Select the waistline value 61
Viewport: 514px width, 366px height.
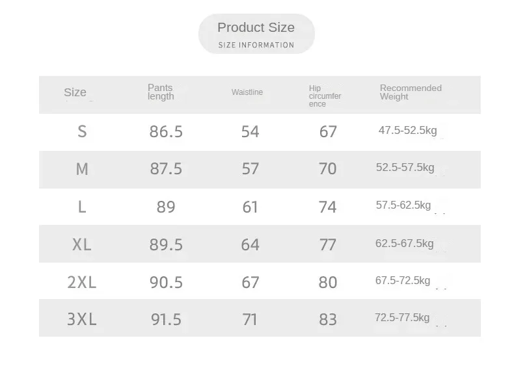250,207
